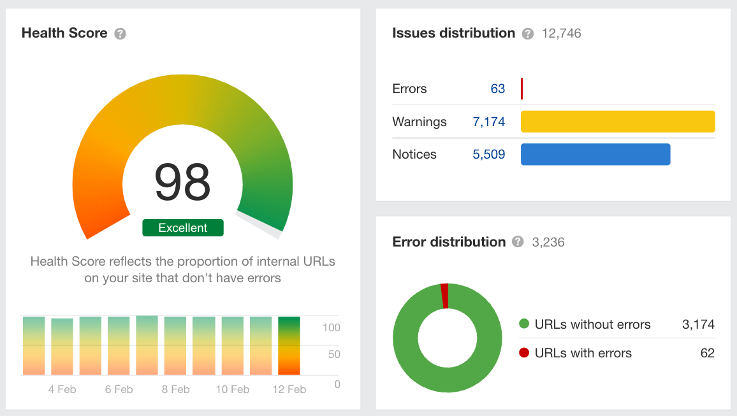Screen dimensions: 737x416
Task: Click the Excellent badge under the health gauge
Action: coord(182,228)
